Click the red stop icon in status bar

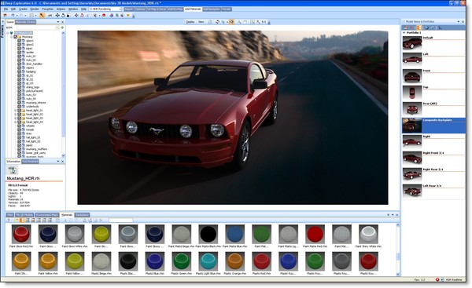click(x=437, y=279)
